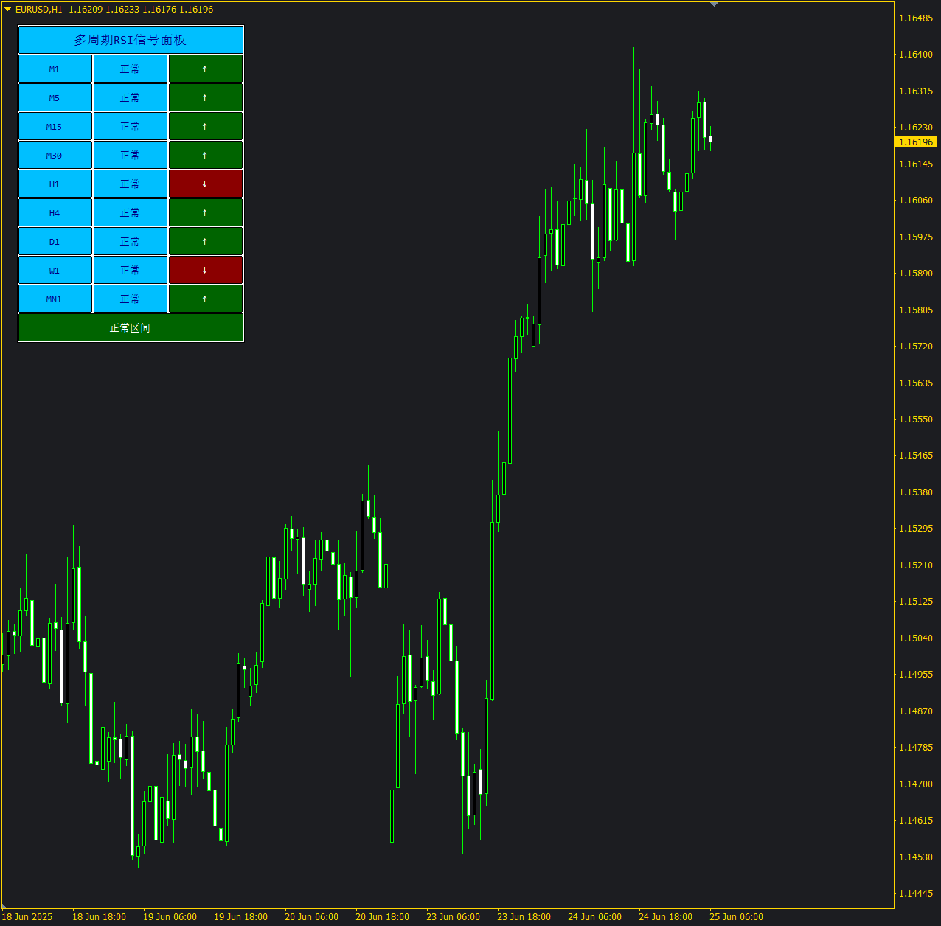Image resolution: width=941 pixels, height=926 pixels.
Task: Select the H1 timeframe button
Action: click(x=55, y=184)
